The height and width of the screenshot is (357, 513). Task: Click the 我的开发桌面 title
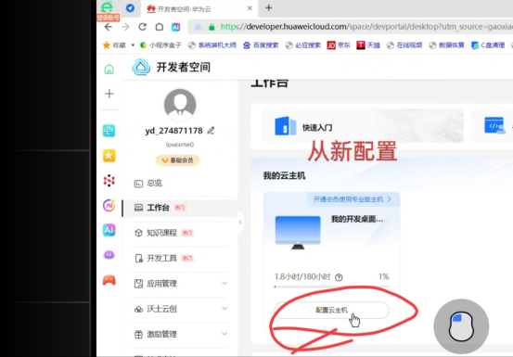click(x=357, y=219)
